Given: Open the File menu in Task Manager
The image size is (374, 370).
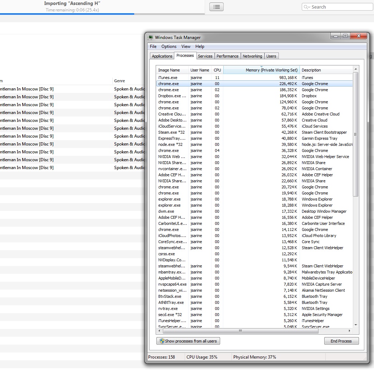Looking at the screenshot, I should point(153,46).
